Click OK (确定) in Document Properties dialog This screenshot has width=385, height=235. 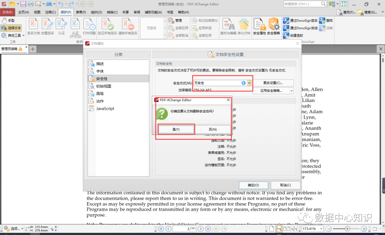click(x=253, y=185)
